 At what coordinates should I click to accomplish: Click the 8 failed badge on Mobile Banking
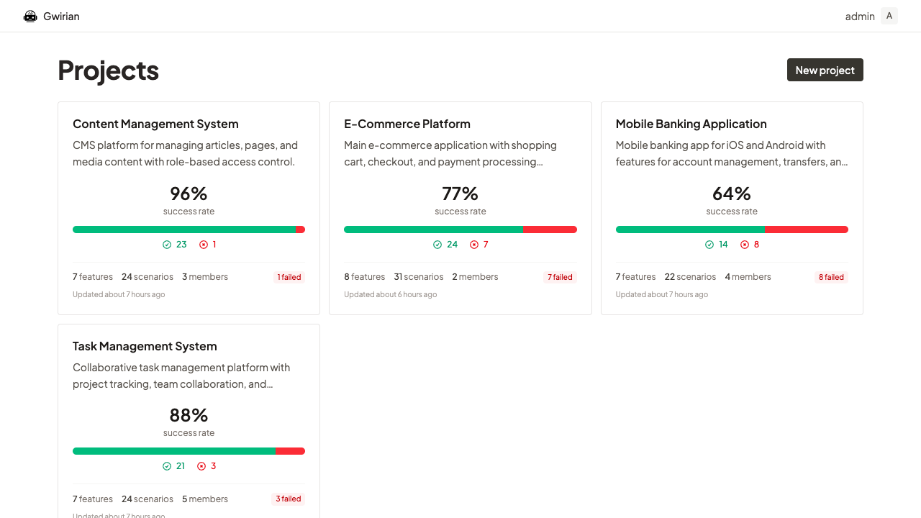pyautogui.click(x=831, y=277)
